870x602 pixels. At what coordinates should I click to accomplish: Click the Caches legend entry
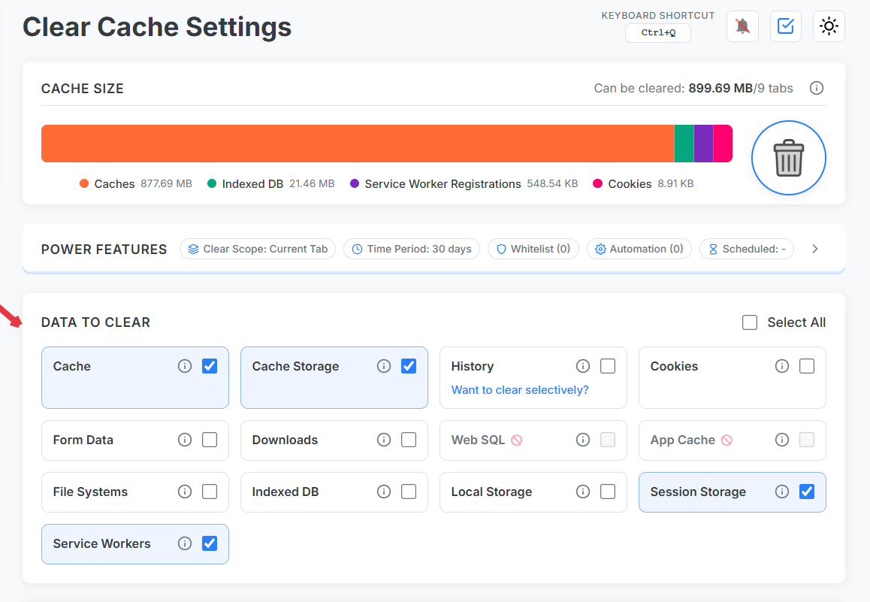[x=136, y=183]
